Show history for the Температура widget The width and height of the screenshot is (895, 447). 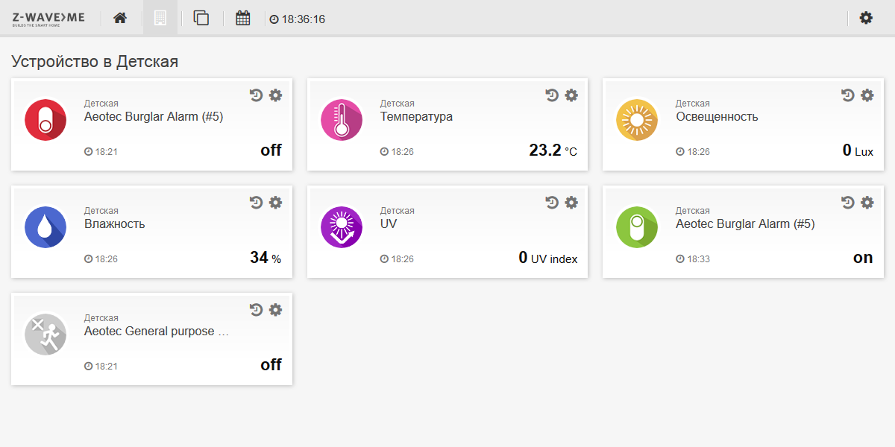(552, 95)
